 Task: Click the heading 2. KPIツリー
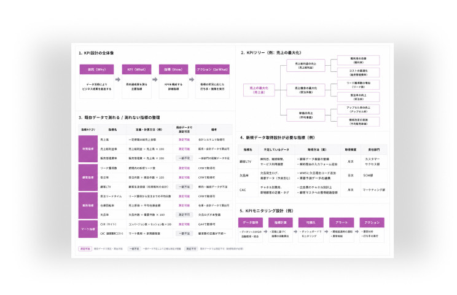point(271,53)
